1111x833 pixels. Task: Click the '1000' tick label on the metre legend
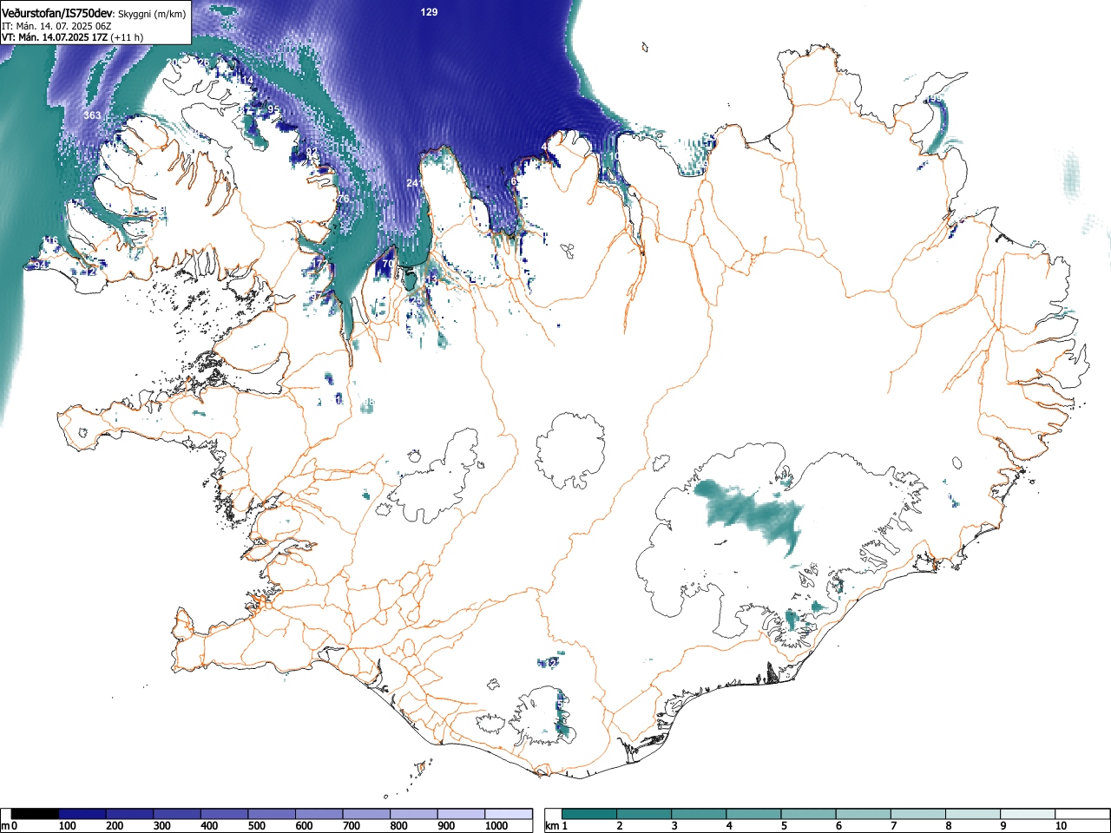tap(496, 826)
